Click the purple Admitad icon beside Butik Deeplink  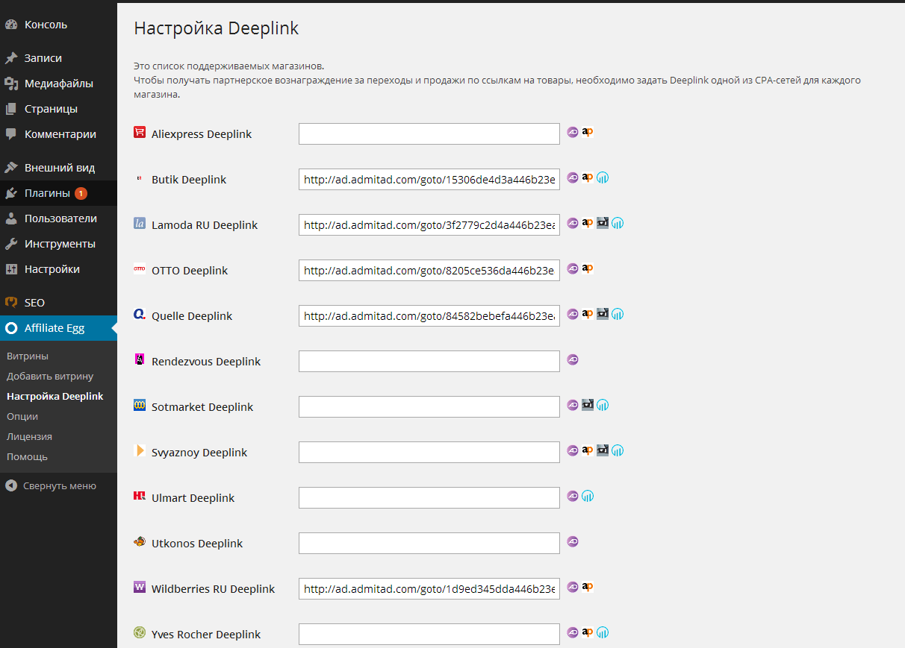click(573, 177)
